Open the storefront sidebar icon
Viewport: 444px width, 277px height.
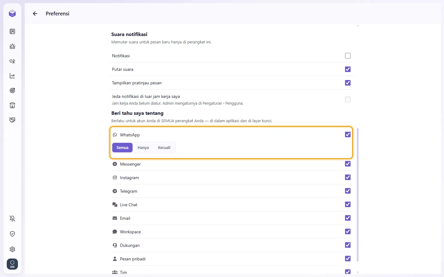pos(12,105)
